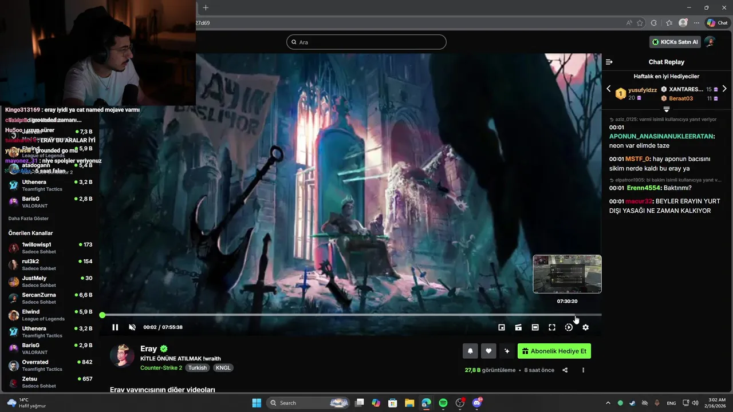Open Task View on taskbar
733x412 pixels.
(x=360, y=403)
